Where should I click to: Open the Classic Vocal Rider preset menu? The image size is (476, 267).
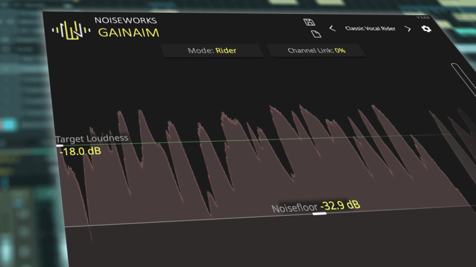click(370, 28)
